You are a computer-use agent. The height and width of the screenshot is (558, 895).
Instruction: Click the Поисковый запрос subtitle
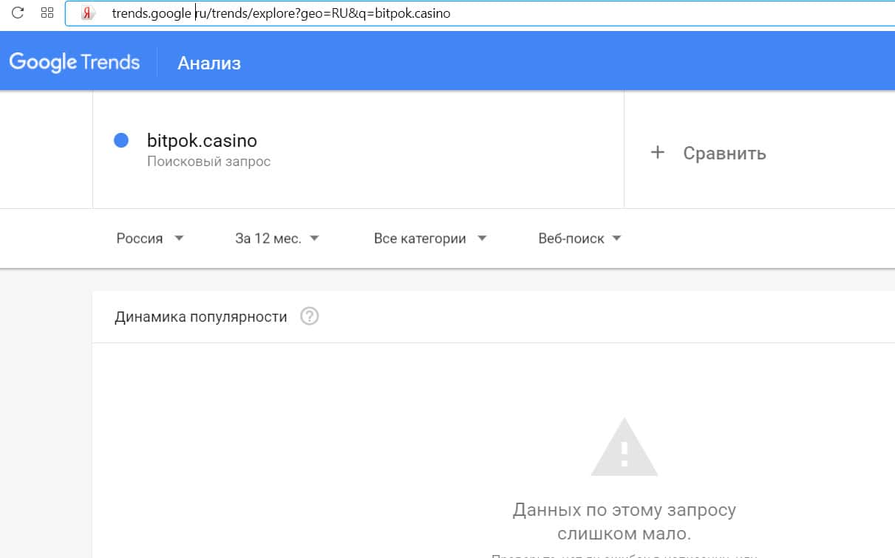coord(208,162)
